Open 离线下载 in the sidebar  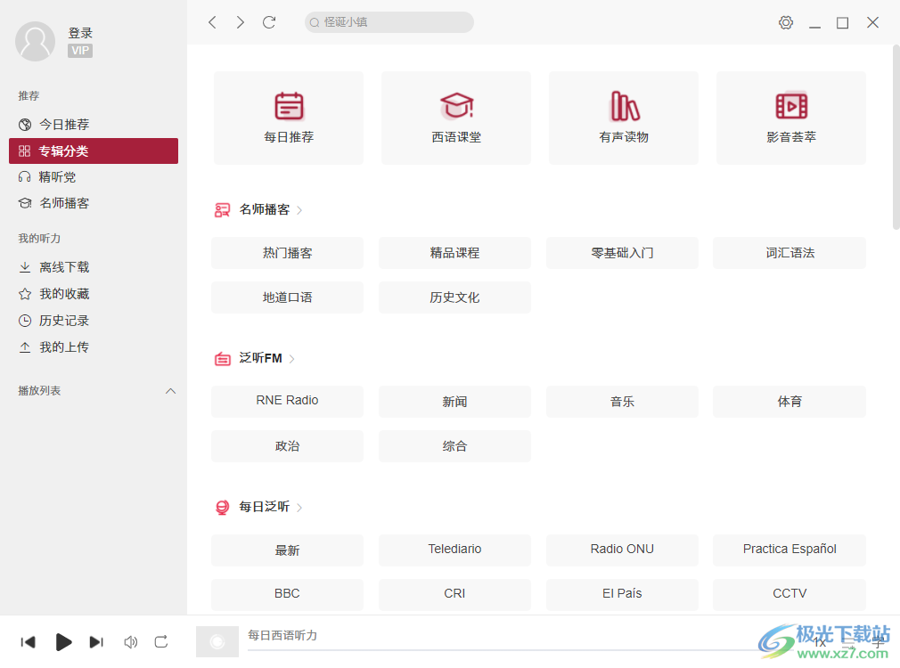point(94,267)
